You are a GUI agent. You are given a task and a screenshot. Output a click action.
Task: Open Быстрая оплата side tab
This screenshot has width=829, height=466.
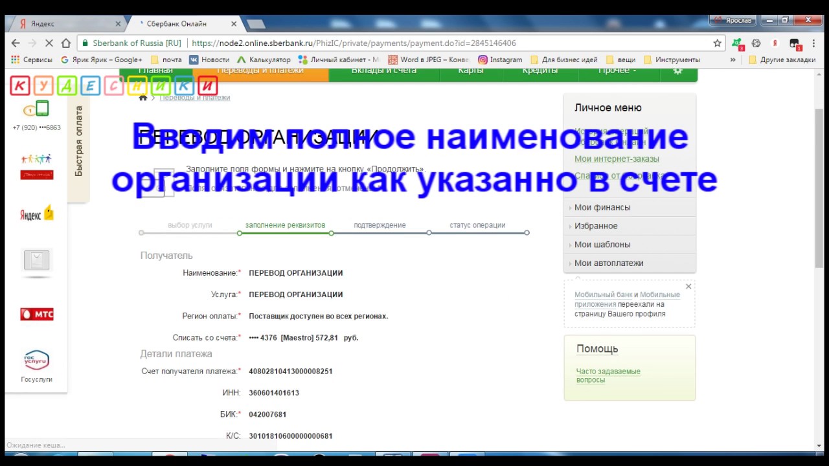(78, 140)
